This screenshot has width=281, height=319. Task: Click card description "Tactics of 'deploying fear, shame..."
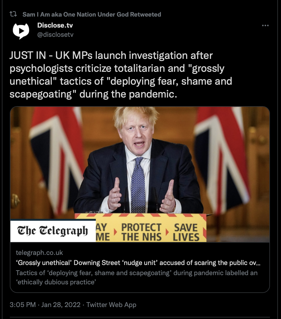point(137,277)
